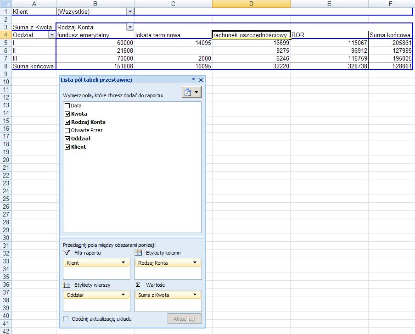Select cell with value 116759

pyautogui.click(x=329, y=58)
